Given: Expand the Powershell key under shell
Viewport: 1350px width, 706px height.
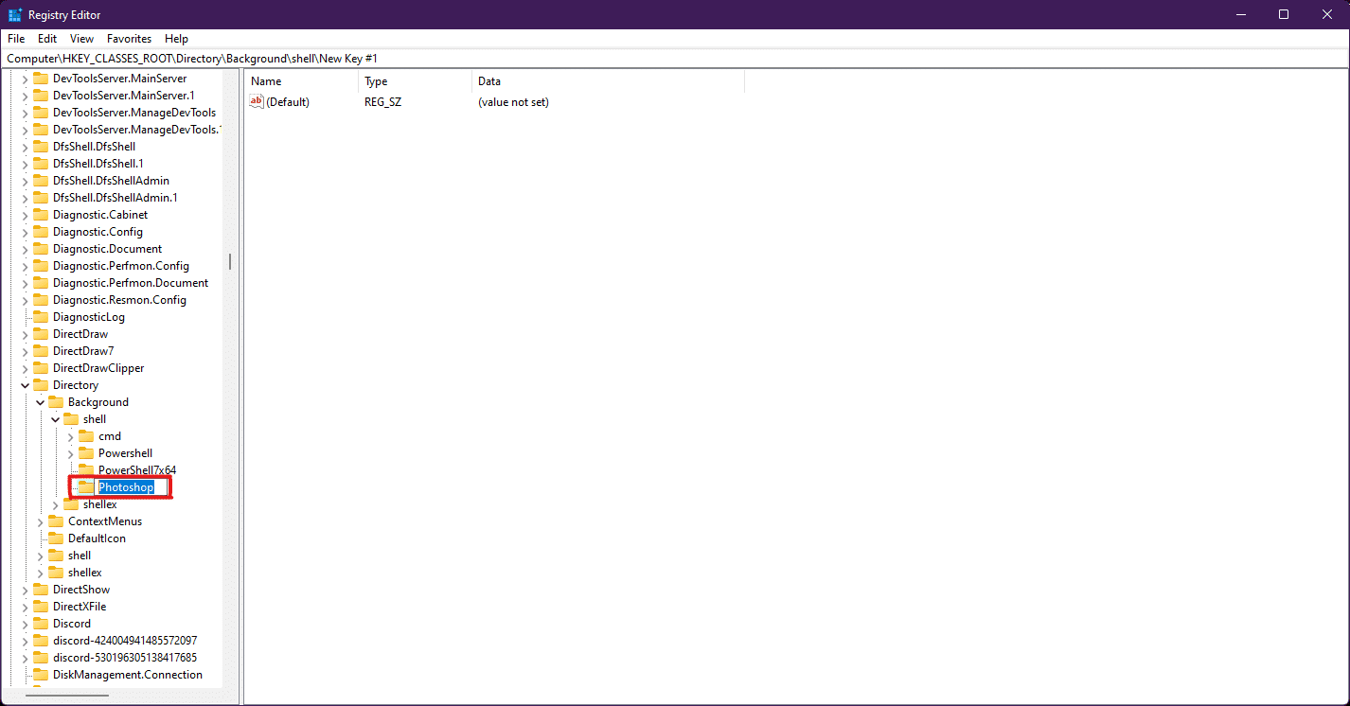Looking at the screenshot, I should click(x=71, y=453).
